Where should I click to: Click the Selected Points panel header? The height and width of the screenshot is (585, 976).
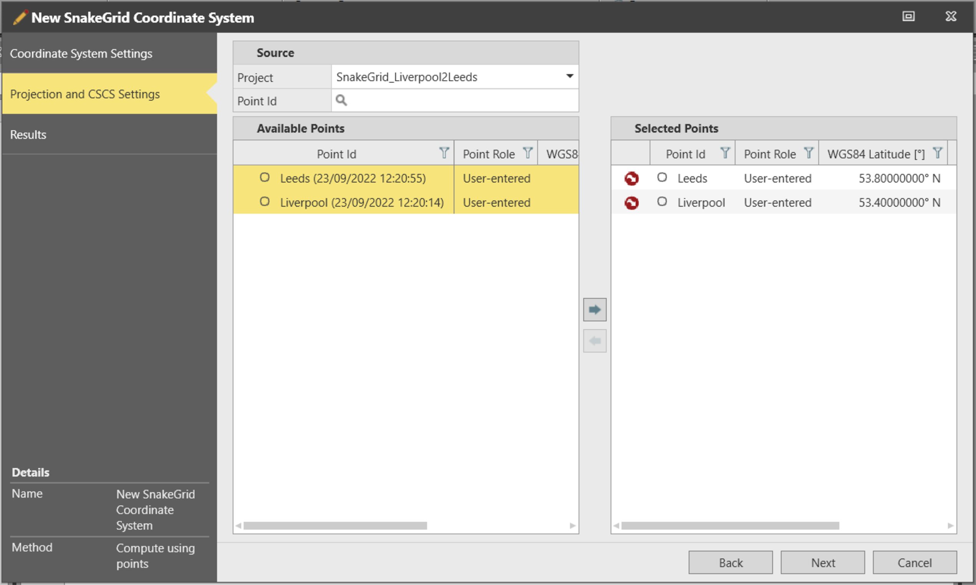point(784,128)
